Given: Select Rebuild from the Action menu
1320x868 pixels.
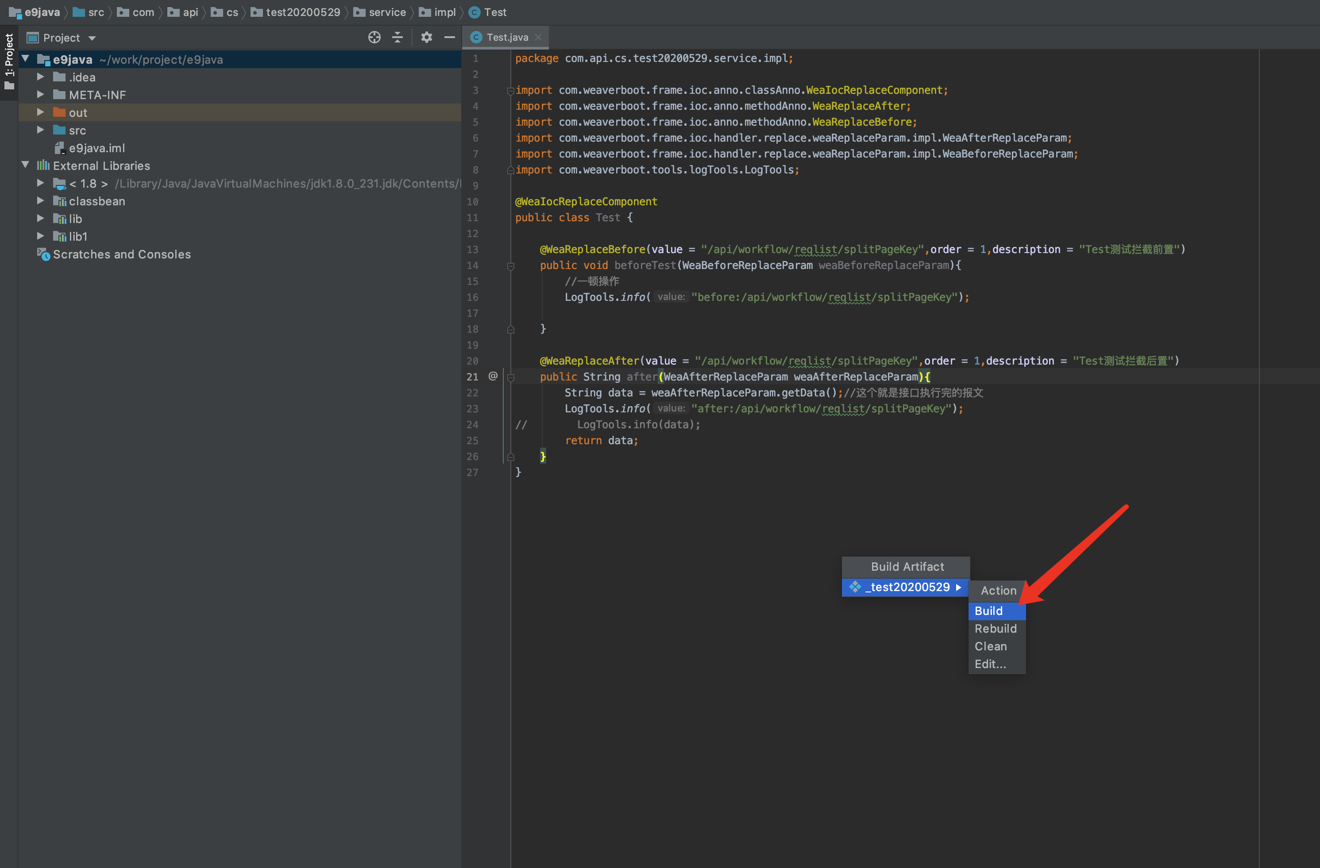Looking at the screenshot, I should [995, 629].
